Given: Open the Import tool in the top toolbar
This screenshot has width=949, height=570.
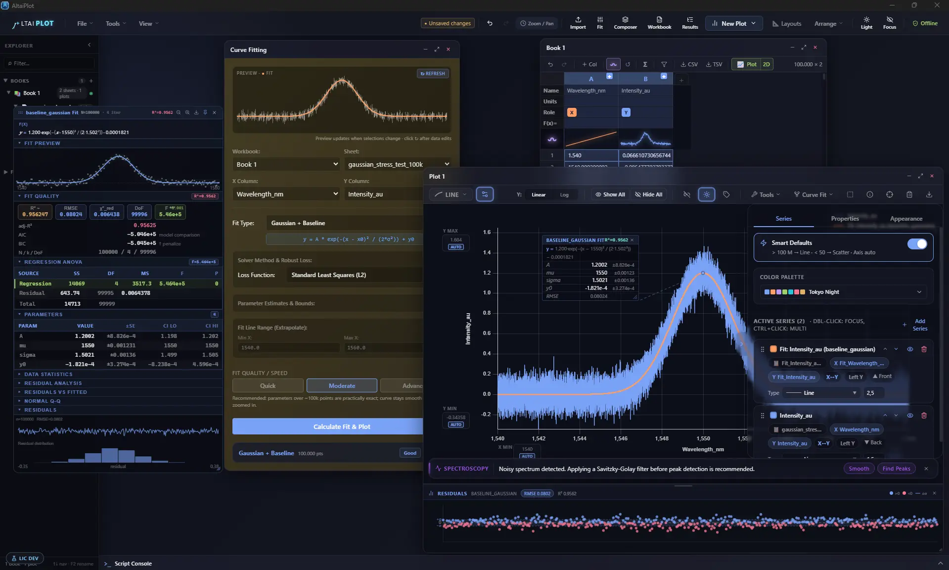Looking at the screenshot, I should [578, 23].
